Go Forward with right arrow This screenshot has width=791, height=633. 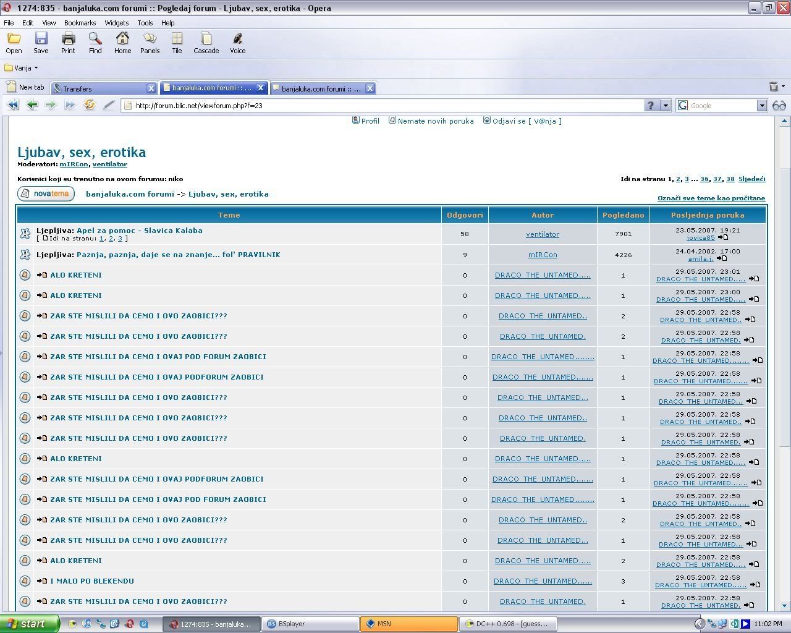(51, 105)
